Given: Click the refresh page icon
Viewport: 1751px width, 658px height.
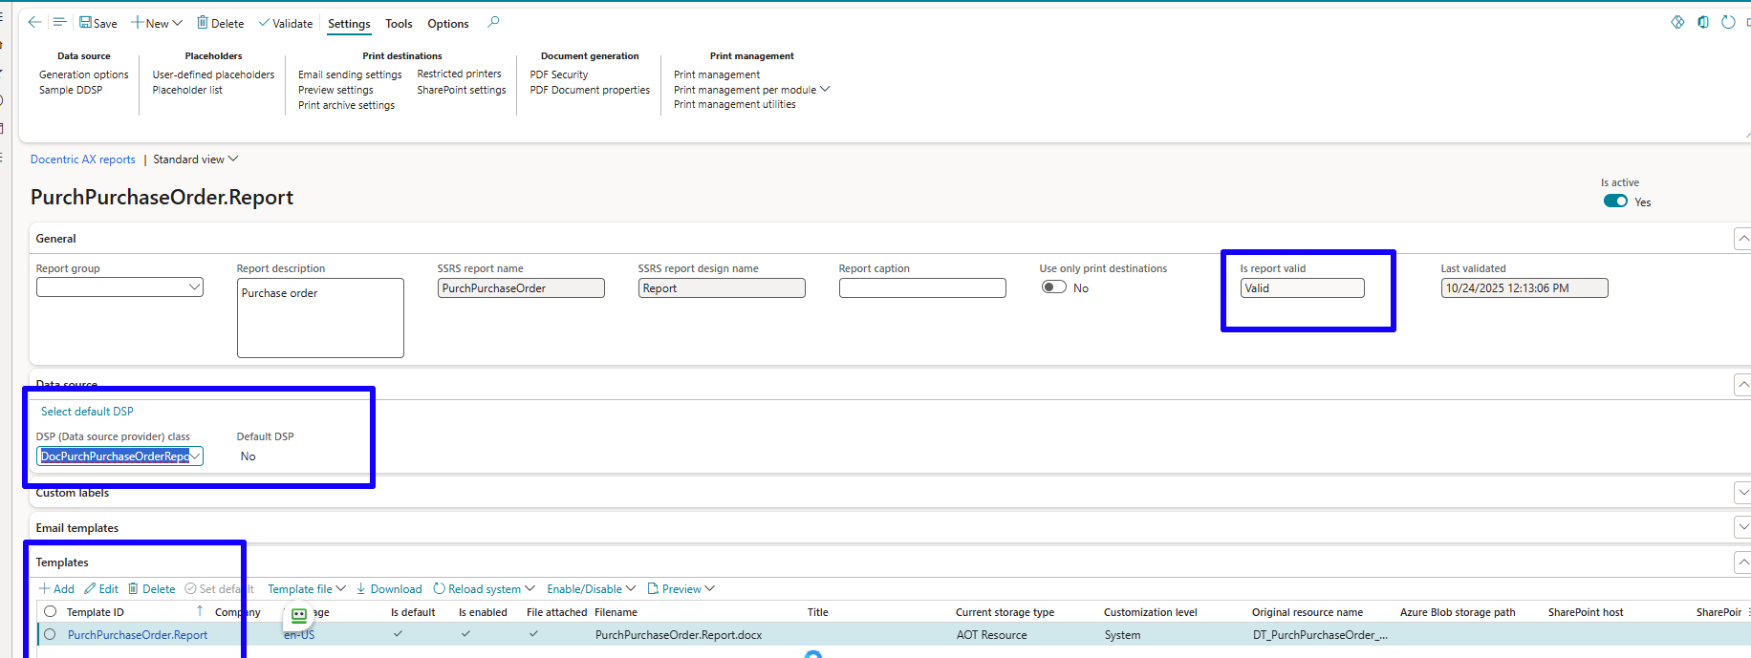Looking at the screenshot, I should 1728,22.
